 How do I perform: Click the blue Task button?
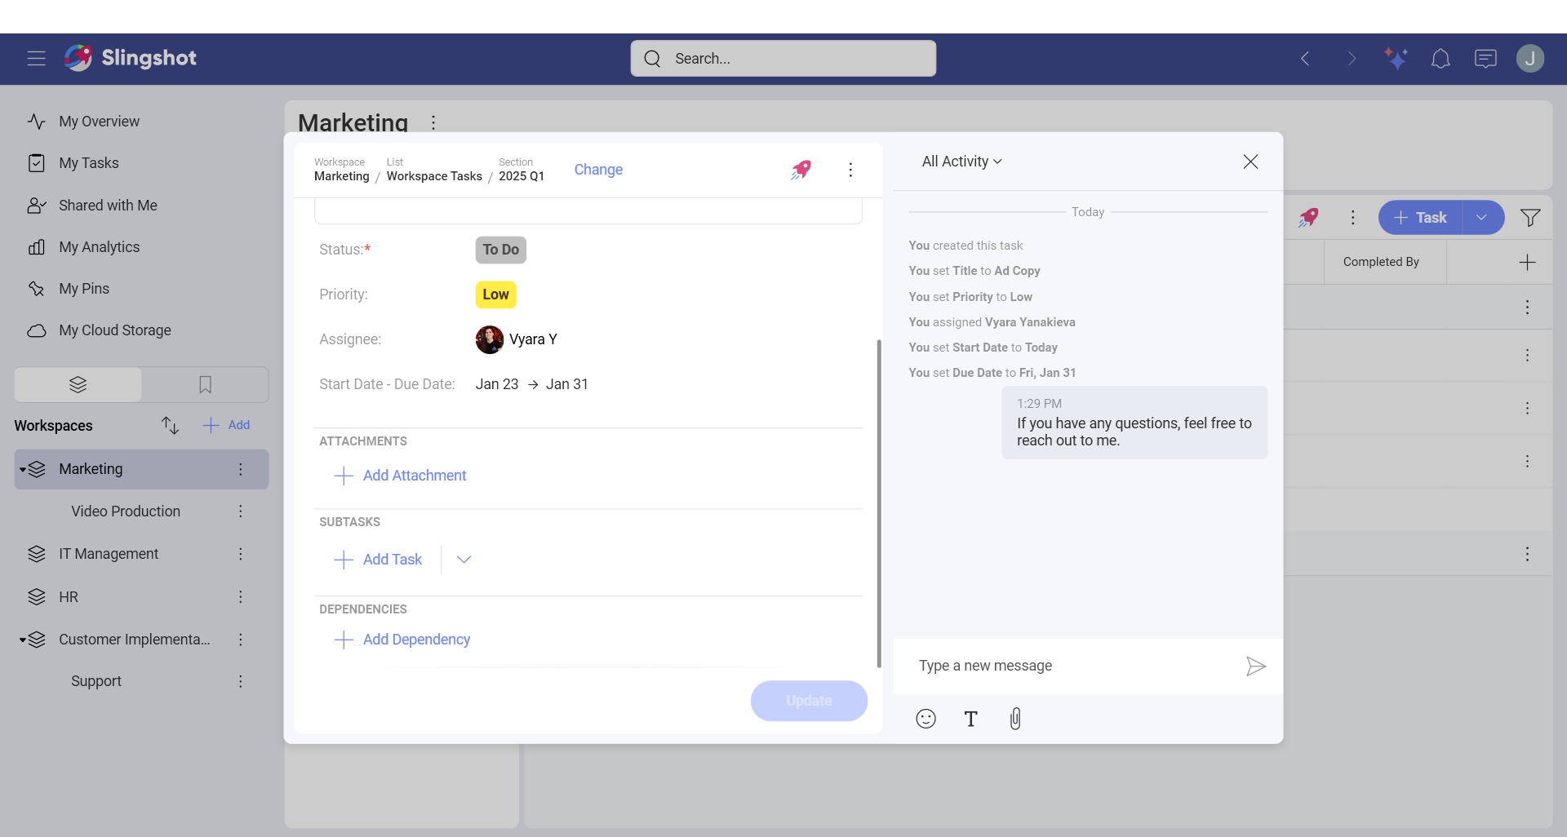point(1420,218)
